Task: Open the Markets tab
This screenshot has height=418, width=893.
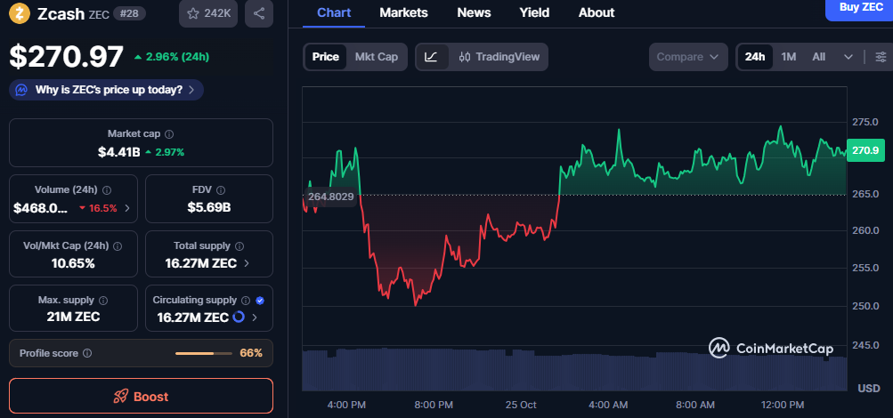Action: 403,12
